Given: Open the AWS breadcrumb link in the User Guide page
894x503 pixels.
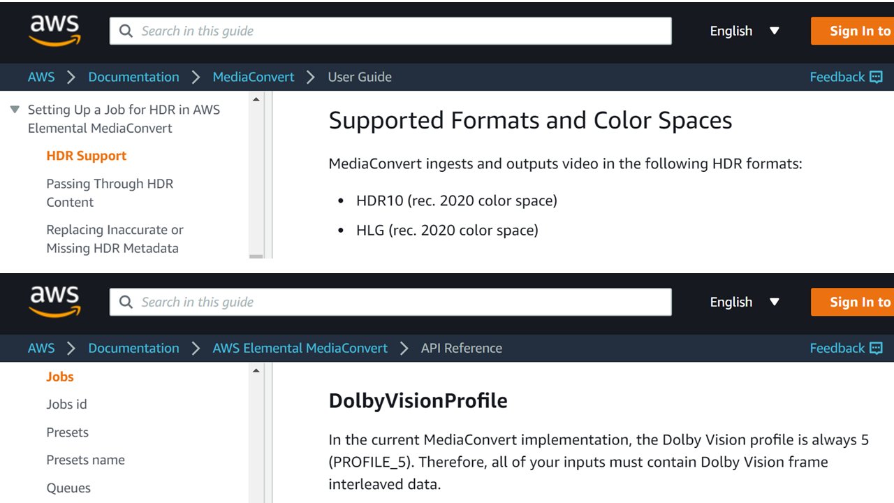Looking at the screenshot, I should point(41,77).
